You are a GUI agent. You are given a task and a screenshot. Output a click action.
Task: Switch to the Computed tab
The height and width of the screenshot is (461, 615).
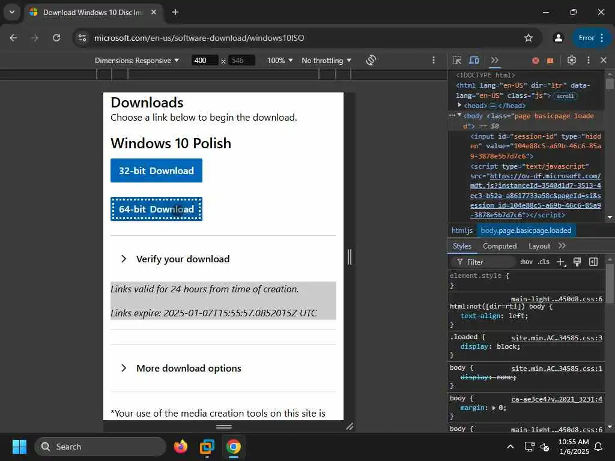click(x=500, y=246)
